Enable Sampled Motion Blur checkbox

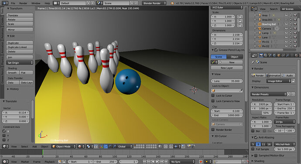(x=256, y=155)
